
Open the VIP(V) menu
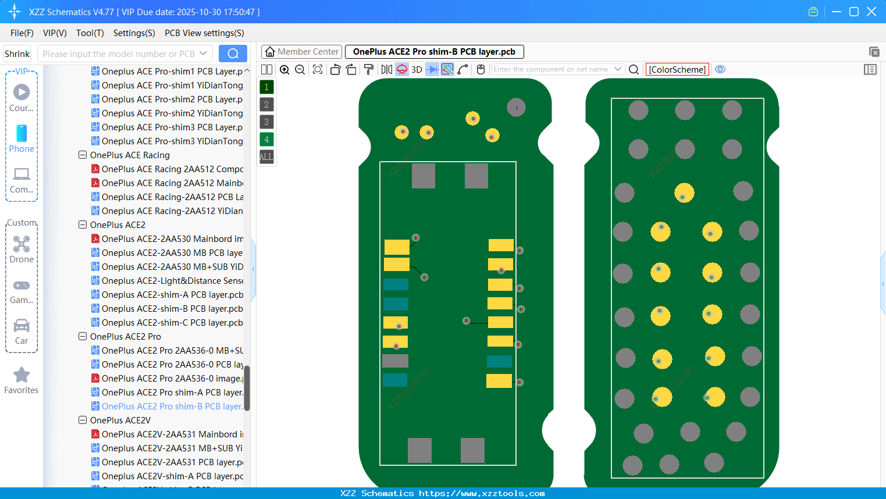(x=55, y=33)
